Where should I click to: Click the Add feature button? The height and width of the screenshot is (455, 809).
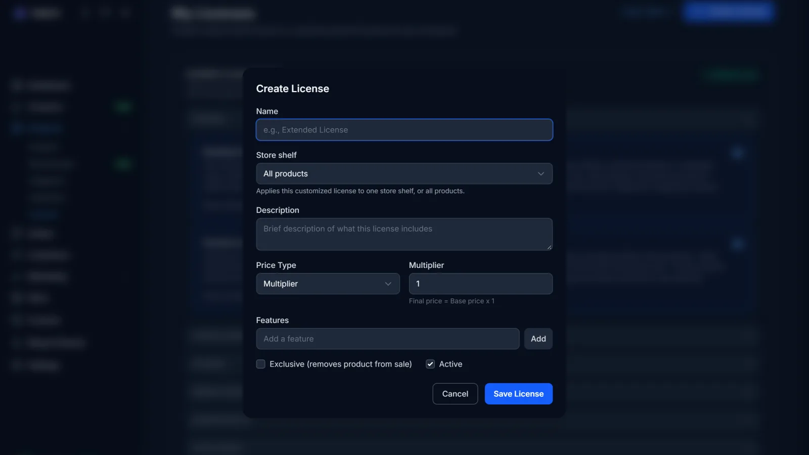point(538,339)
